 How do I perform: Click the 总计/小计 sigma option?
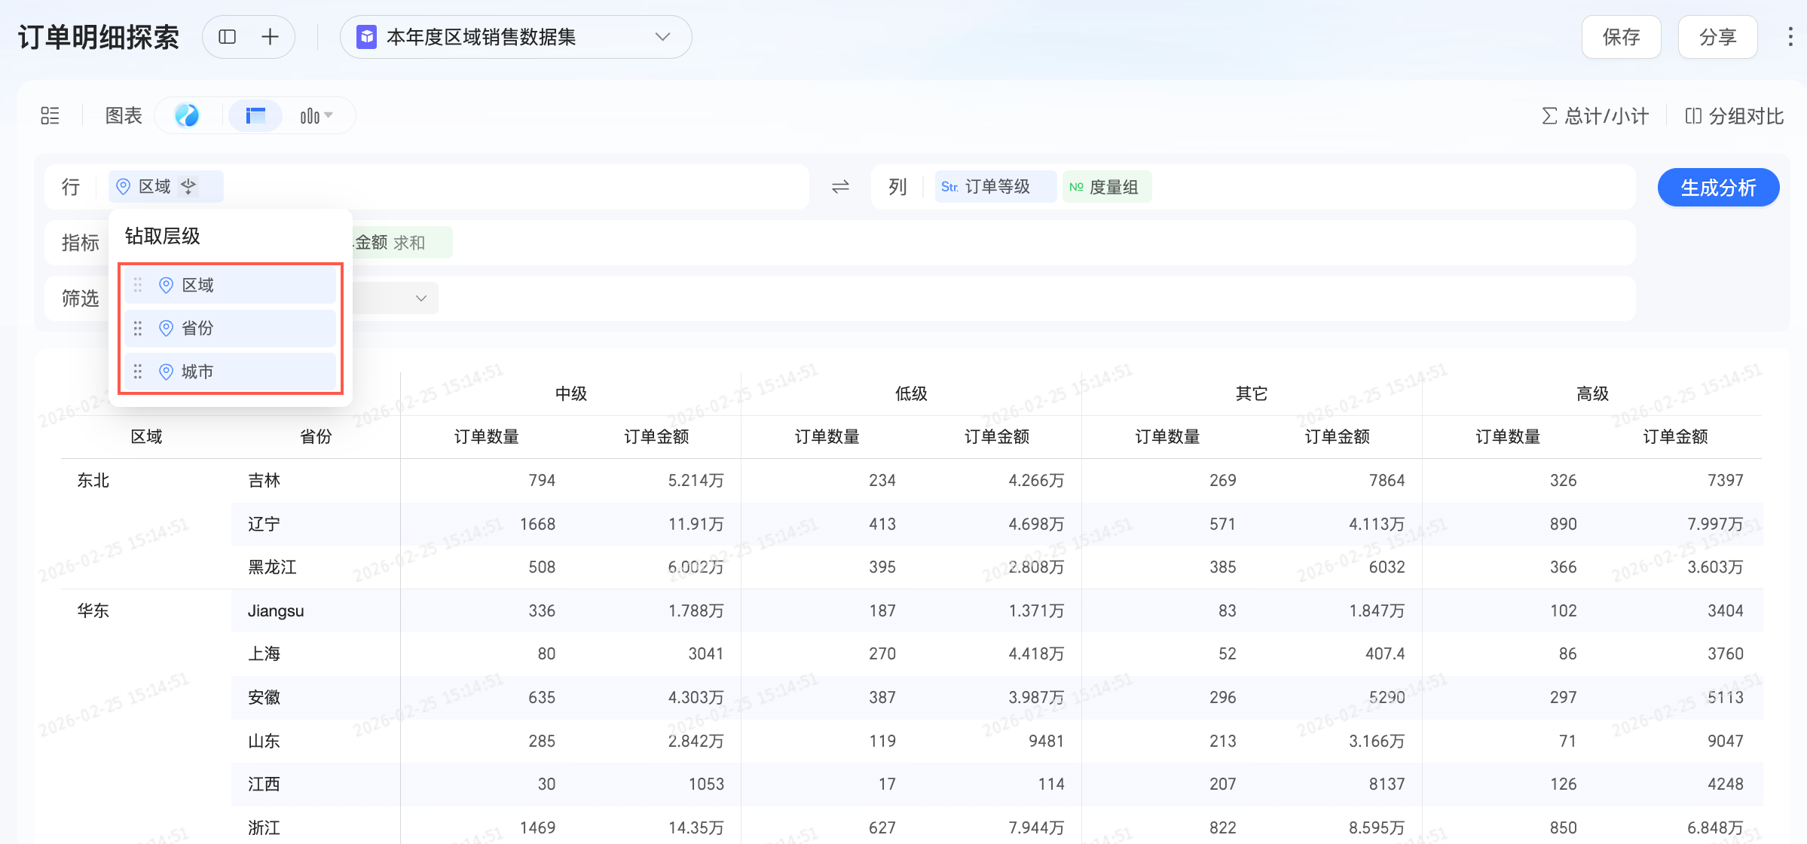[x=1595, y=116]
